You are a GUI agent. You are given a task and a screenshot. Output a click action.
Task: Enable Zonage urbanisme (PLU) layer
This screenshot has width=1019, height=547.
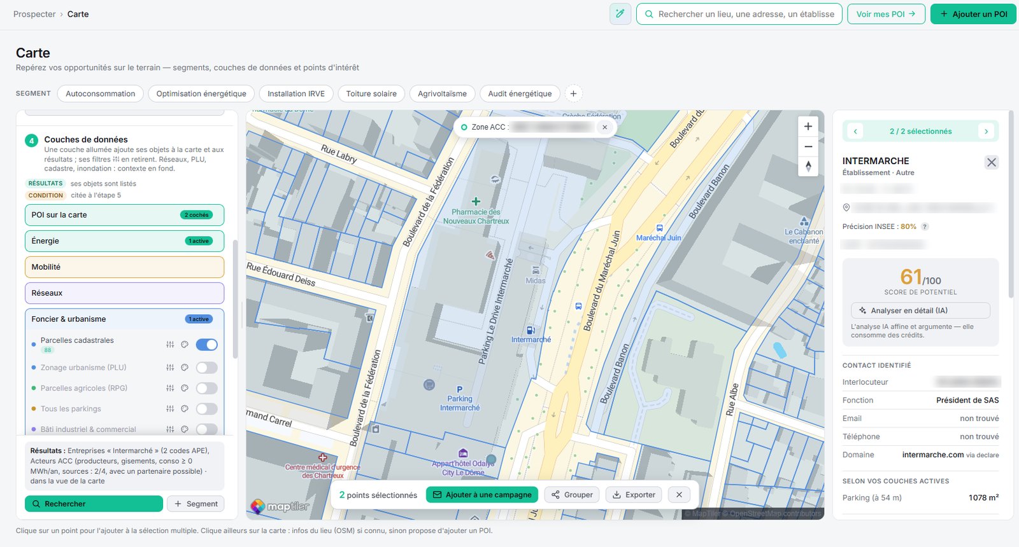coord(207,368)
